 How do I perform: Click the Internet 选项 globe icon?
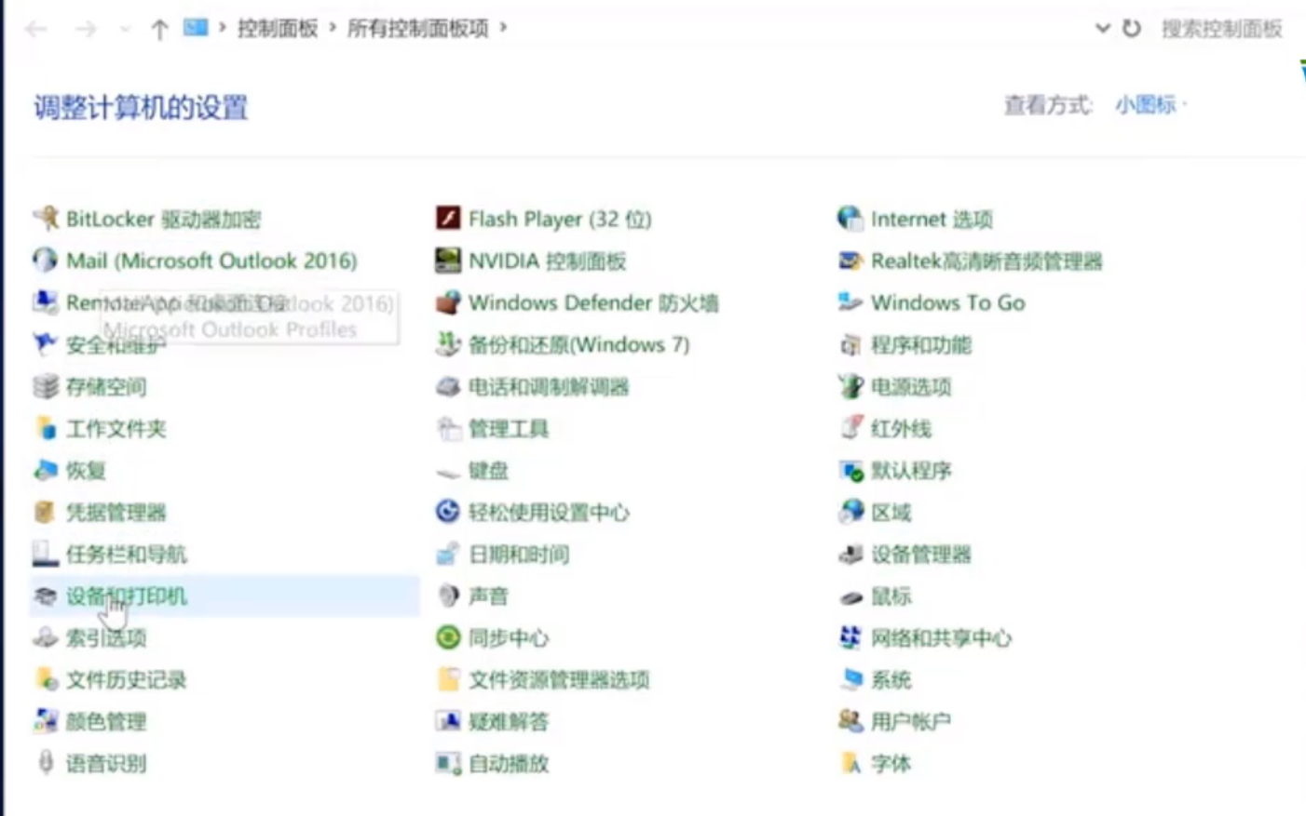coord(850,219)
